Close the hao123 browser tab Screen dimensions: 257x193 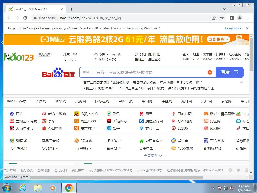[x=62, y=9]
